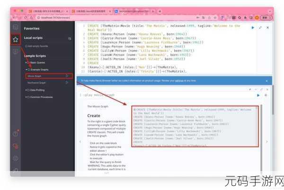
Task: Select the Northwind Graph script
Action: coord(36,82)
